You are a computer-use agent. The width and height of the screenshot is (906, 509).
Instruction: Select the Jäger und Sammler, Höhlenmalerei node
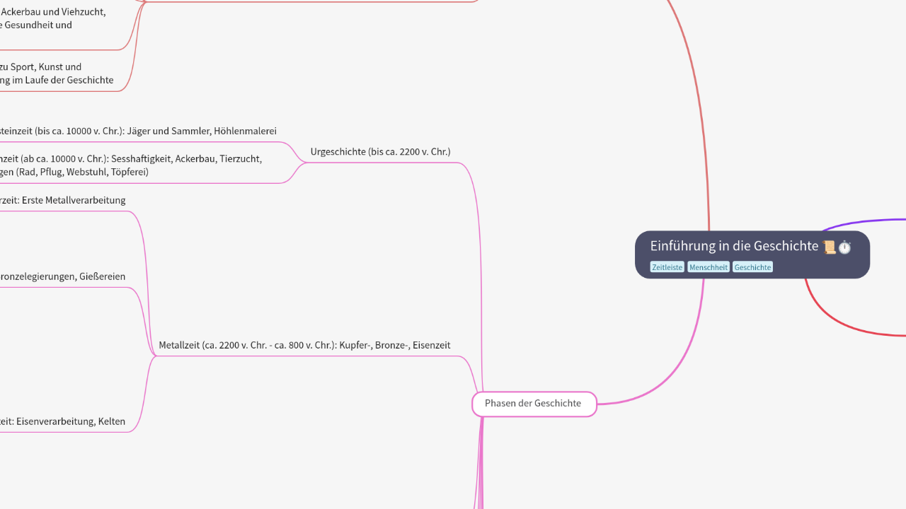click(x=138, y=131)
